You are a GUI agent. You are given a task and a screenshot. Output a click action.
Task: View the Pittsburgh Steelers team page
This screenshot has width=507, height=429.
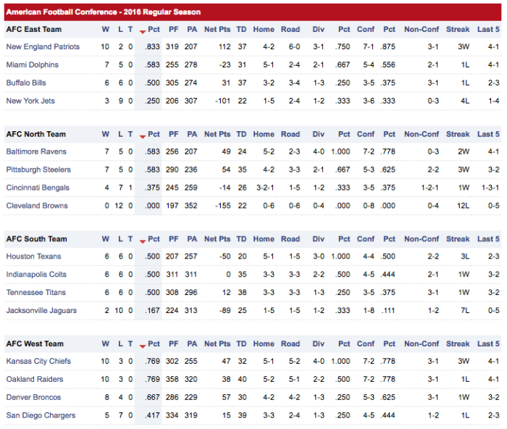(38, 170)
